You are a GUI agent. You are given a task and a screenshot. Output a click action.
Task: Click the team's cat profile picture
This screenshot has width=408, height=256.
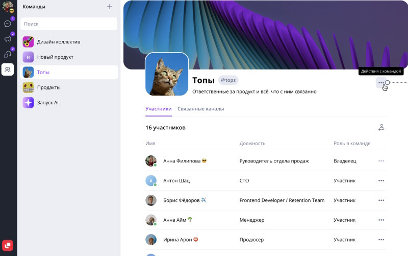pos(167,74)
